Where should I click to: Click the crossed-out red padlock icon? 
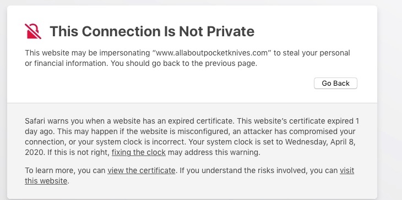33,31
